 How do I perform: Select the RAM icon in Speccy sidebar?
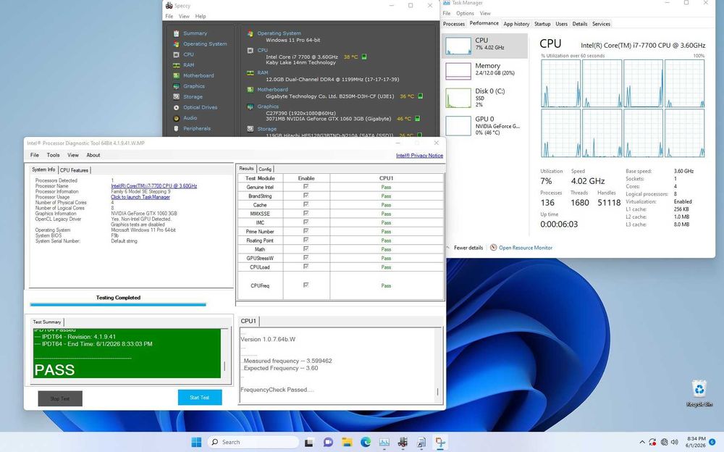(x=176, y=65)
